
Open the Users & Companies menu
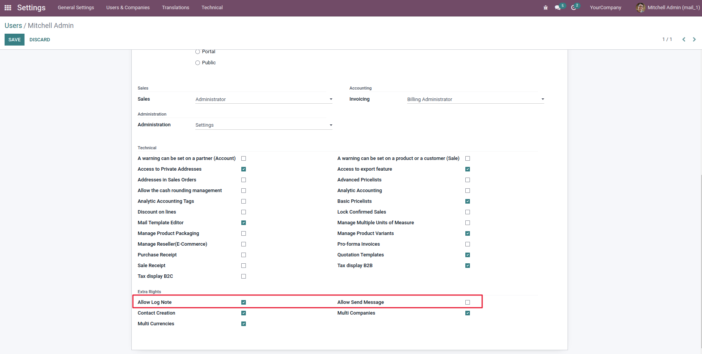click(x=128, y=8)
